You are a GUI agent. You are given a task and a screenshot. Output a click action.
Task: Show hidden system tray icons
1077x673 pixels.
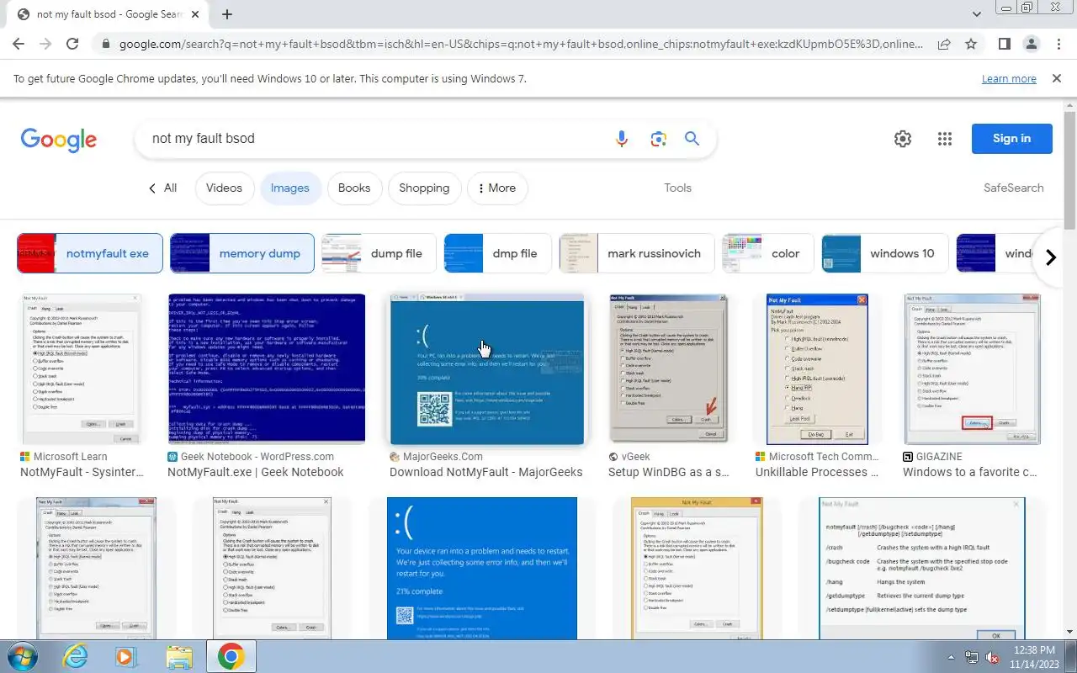(x=951, y=657)
